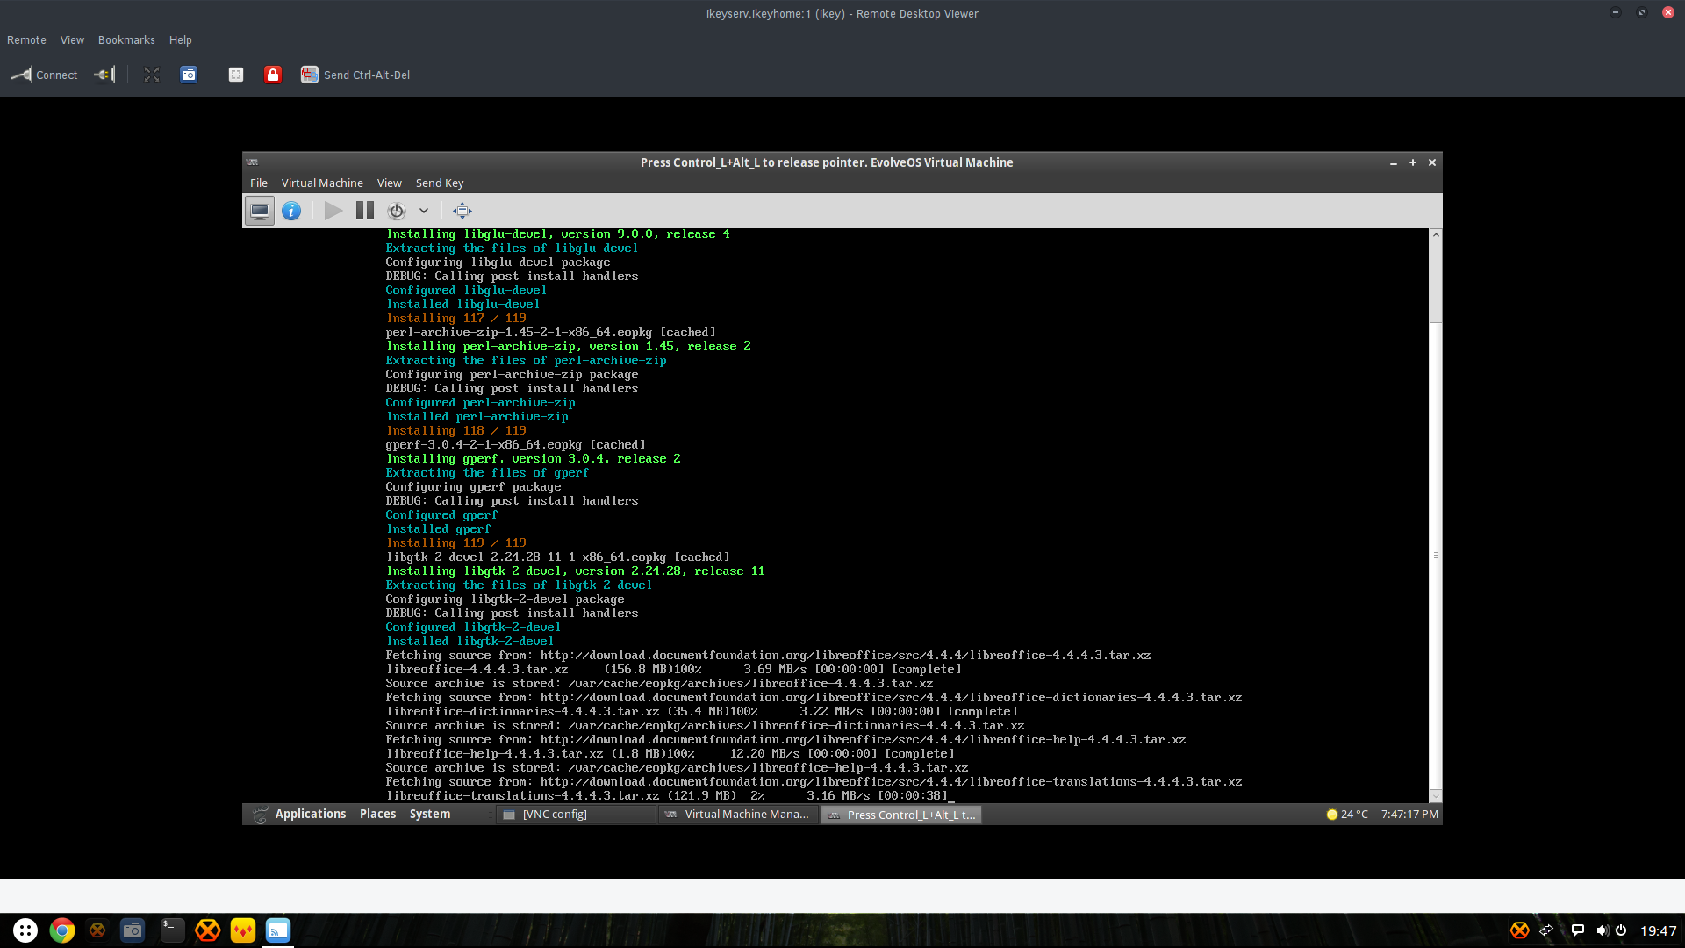Image resolution: width=1685 pixels, height=948 pixels.
Task: Click the 7:47:17 PM panel clock
Action: coord(1409,815)
